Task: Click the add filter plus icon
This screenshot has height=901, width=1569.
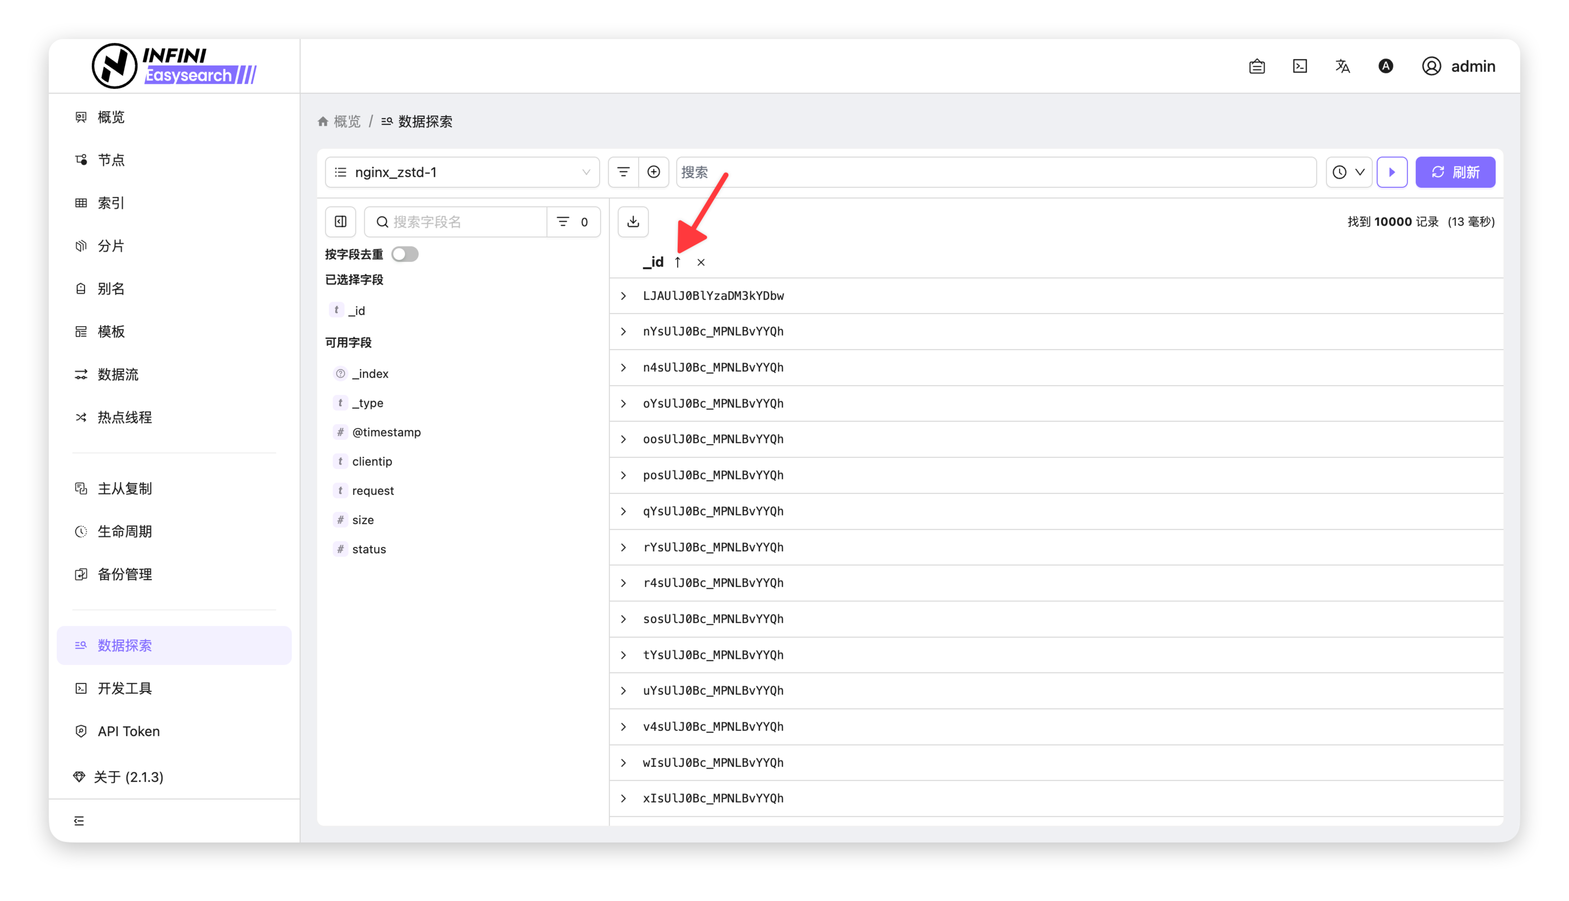Action: click(653, 172)
